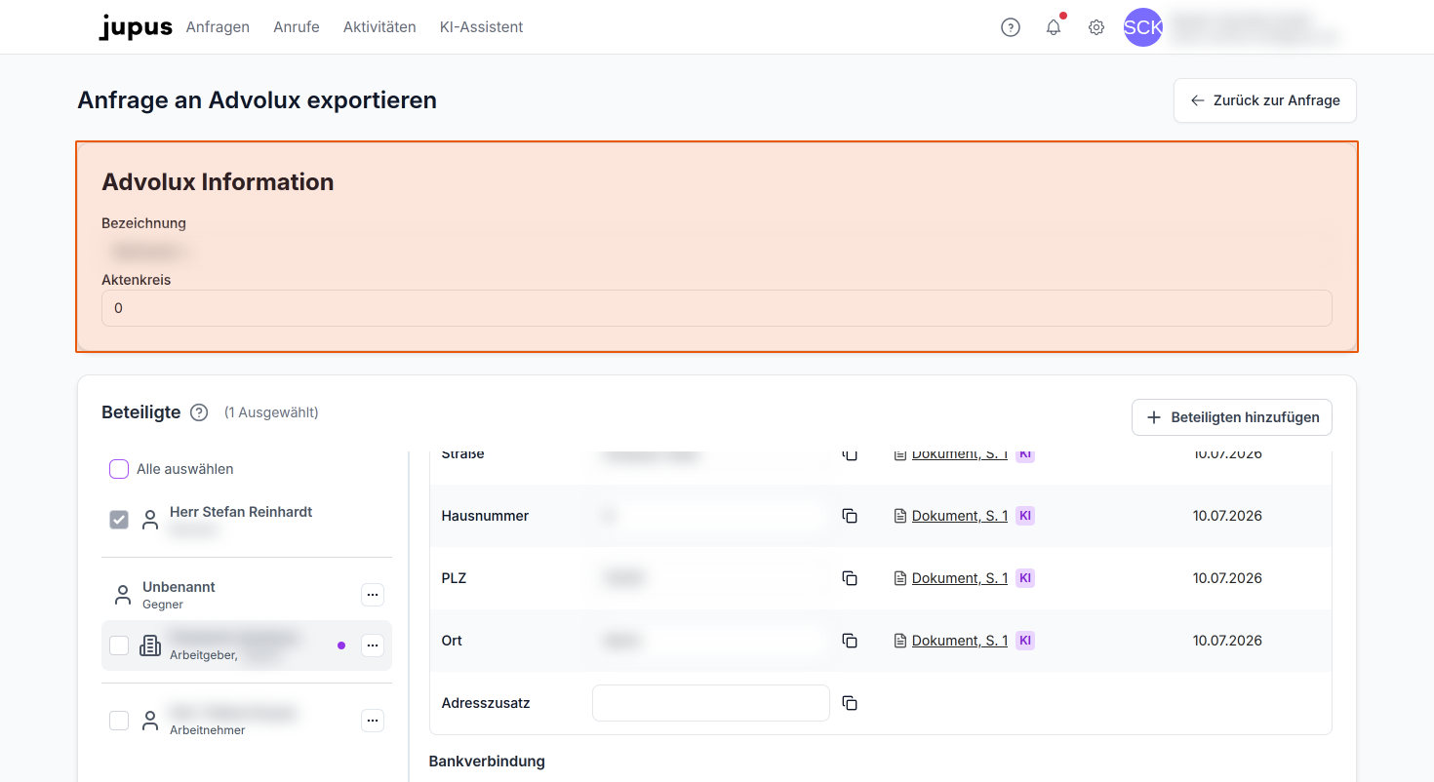Click Beteiligten hinzufügen

tap(1232, 417)
